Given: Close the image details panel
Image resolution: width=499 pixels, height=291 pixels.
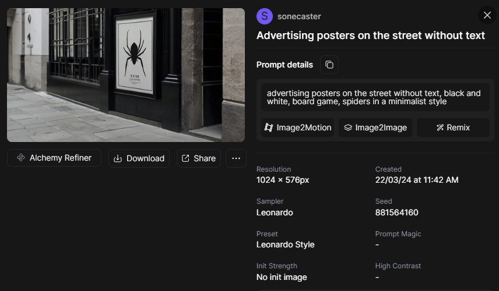Looking at the screenshot, I should coord(487,16).
